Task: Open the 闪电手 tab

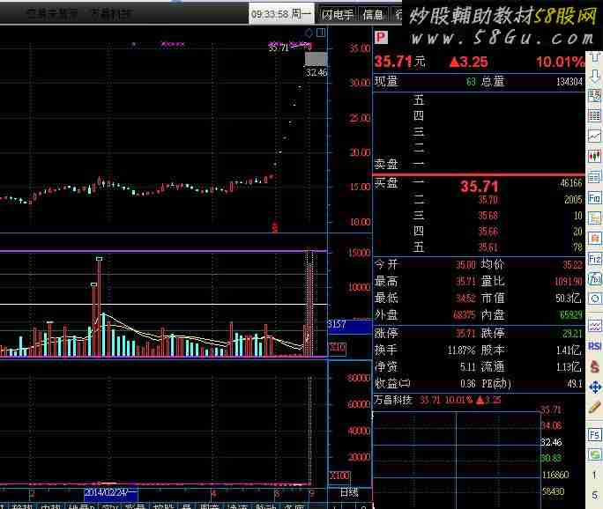Action: click(338, 14)
